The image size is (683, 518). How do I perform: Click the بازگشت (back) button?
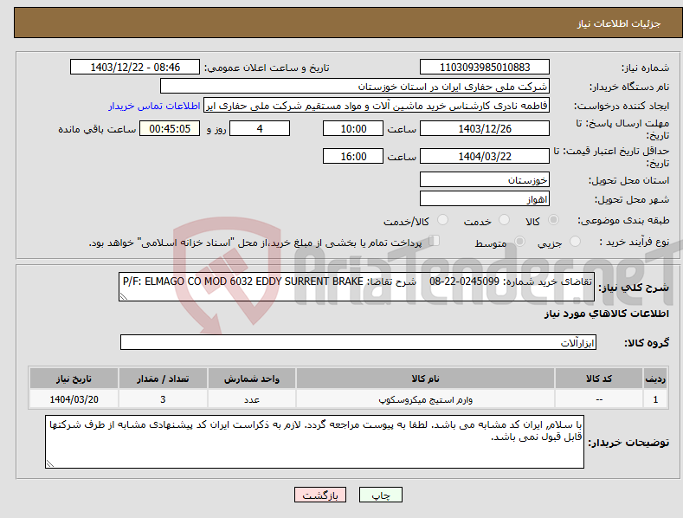[320, 495]
